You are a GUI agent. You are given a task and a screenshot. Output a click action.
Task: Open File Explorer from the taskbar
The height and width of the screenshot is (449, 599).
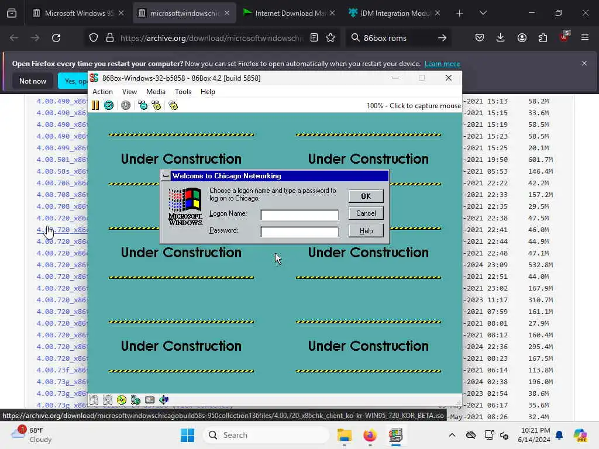click(x=344, y=435)
